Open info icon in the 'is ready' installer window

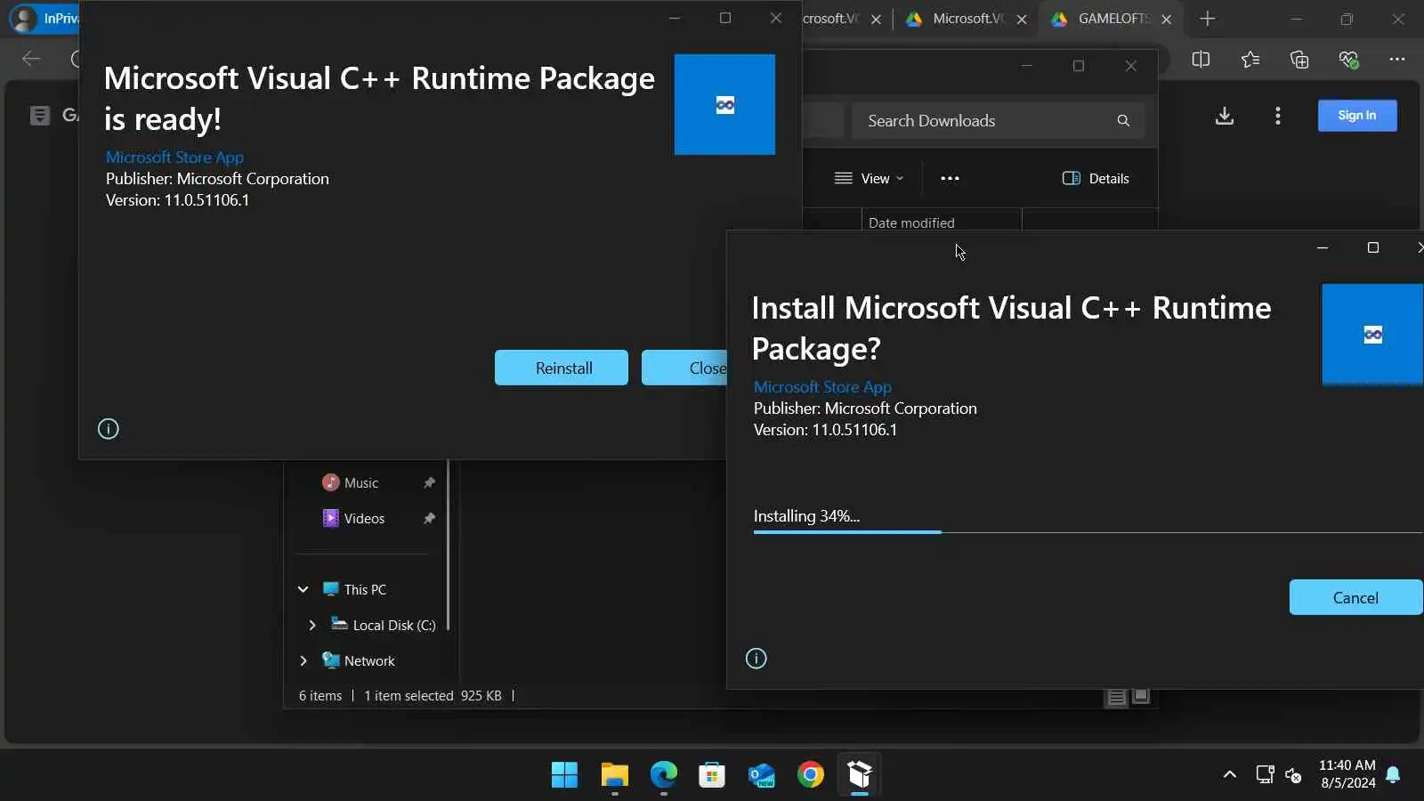[x=108, y=429]
